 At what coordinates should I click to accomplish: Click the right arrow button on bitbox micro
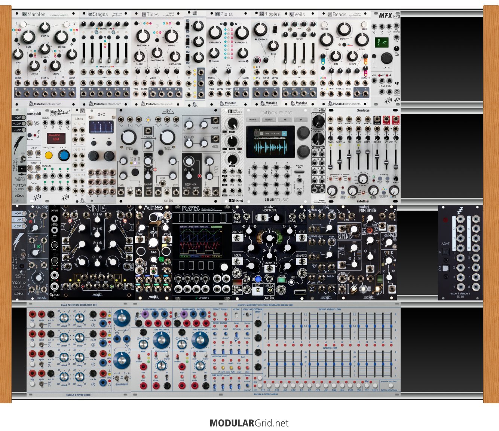(x=300, y=120)
